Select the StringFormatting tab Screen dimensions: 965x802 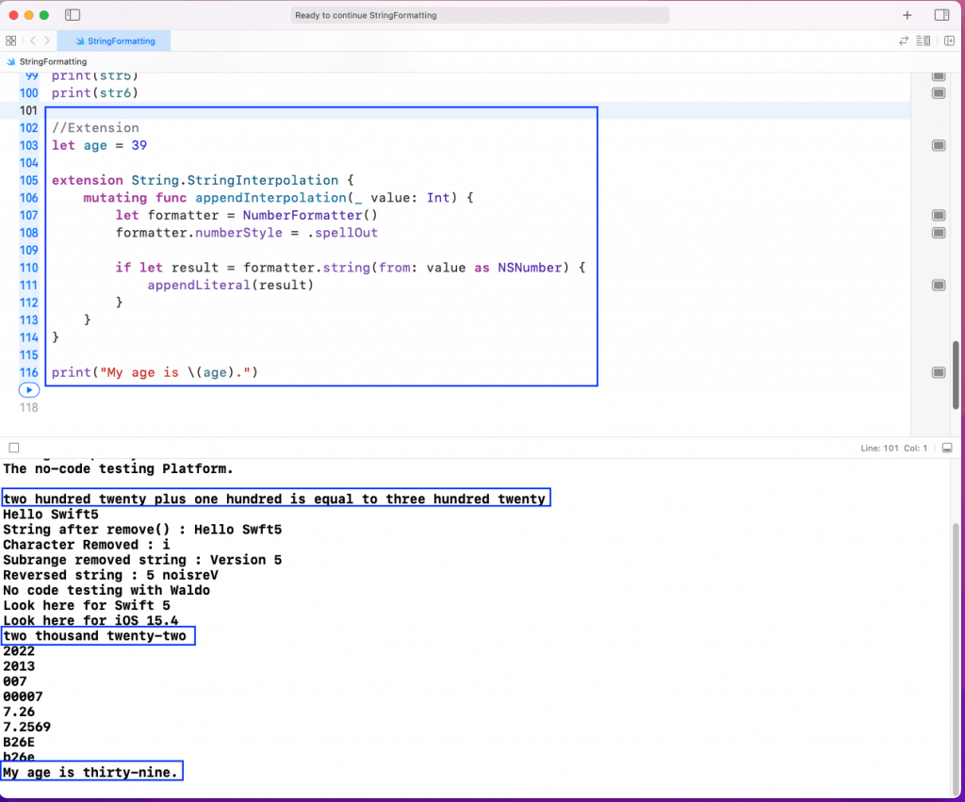(x=113, y=41)
